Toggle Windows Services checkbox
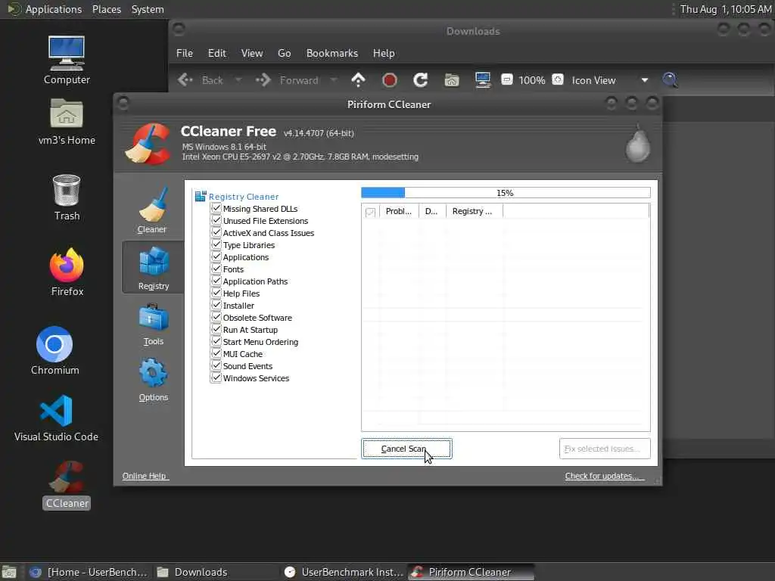Viewport: 775px width, 581px height. click(216, 377)
